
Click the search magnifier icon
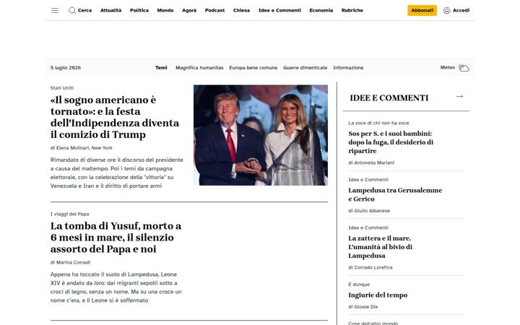[72, 11]
